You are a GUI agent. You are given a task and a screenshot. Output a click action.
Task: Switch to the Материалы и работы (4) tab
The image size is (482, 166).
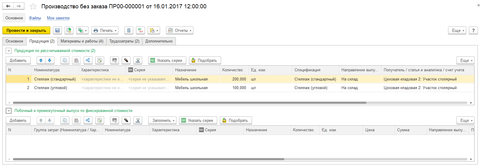pyautogui.click(x=82, y=41)
